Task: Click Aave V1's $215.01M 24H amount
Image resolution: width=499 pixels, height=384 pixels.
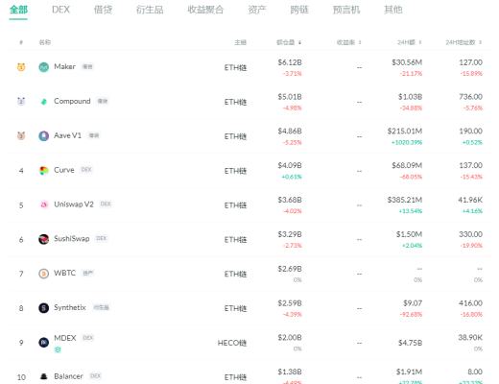Action: [x=405, y=132]
